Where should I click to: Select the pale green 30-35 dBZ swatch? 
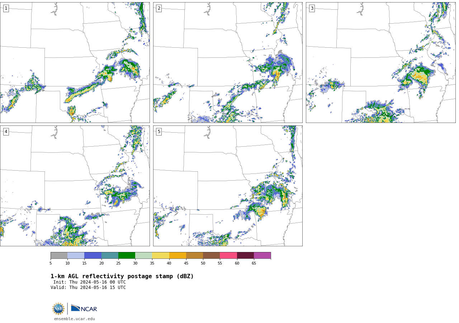[143, 255]
